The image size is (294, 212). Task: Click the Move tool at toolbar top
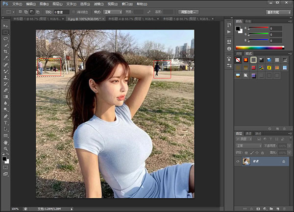pos(6,25)
